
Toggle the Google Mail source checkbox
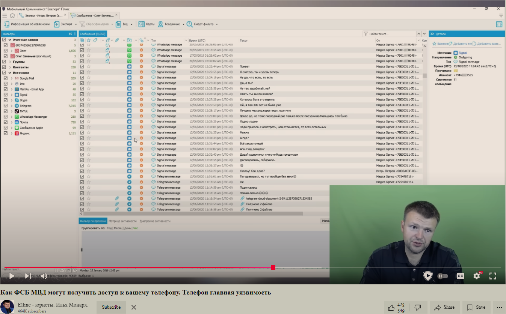coord(6,78)
